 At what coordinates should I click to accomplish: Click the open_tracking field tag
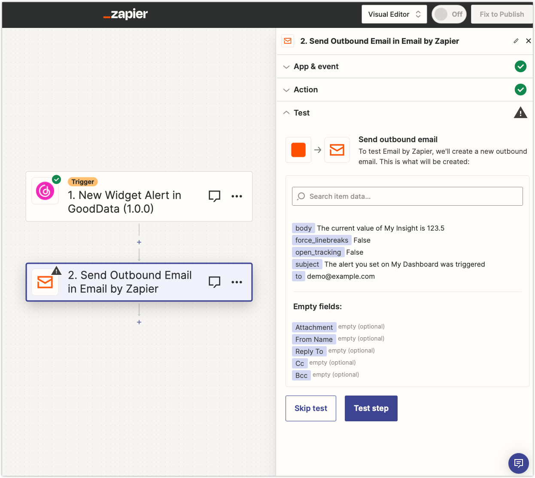[x=318, y=252]
